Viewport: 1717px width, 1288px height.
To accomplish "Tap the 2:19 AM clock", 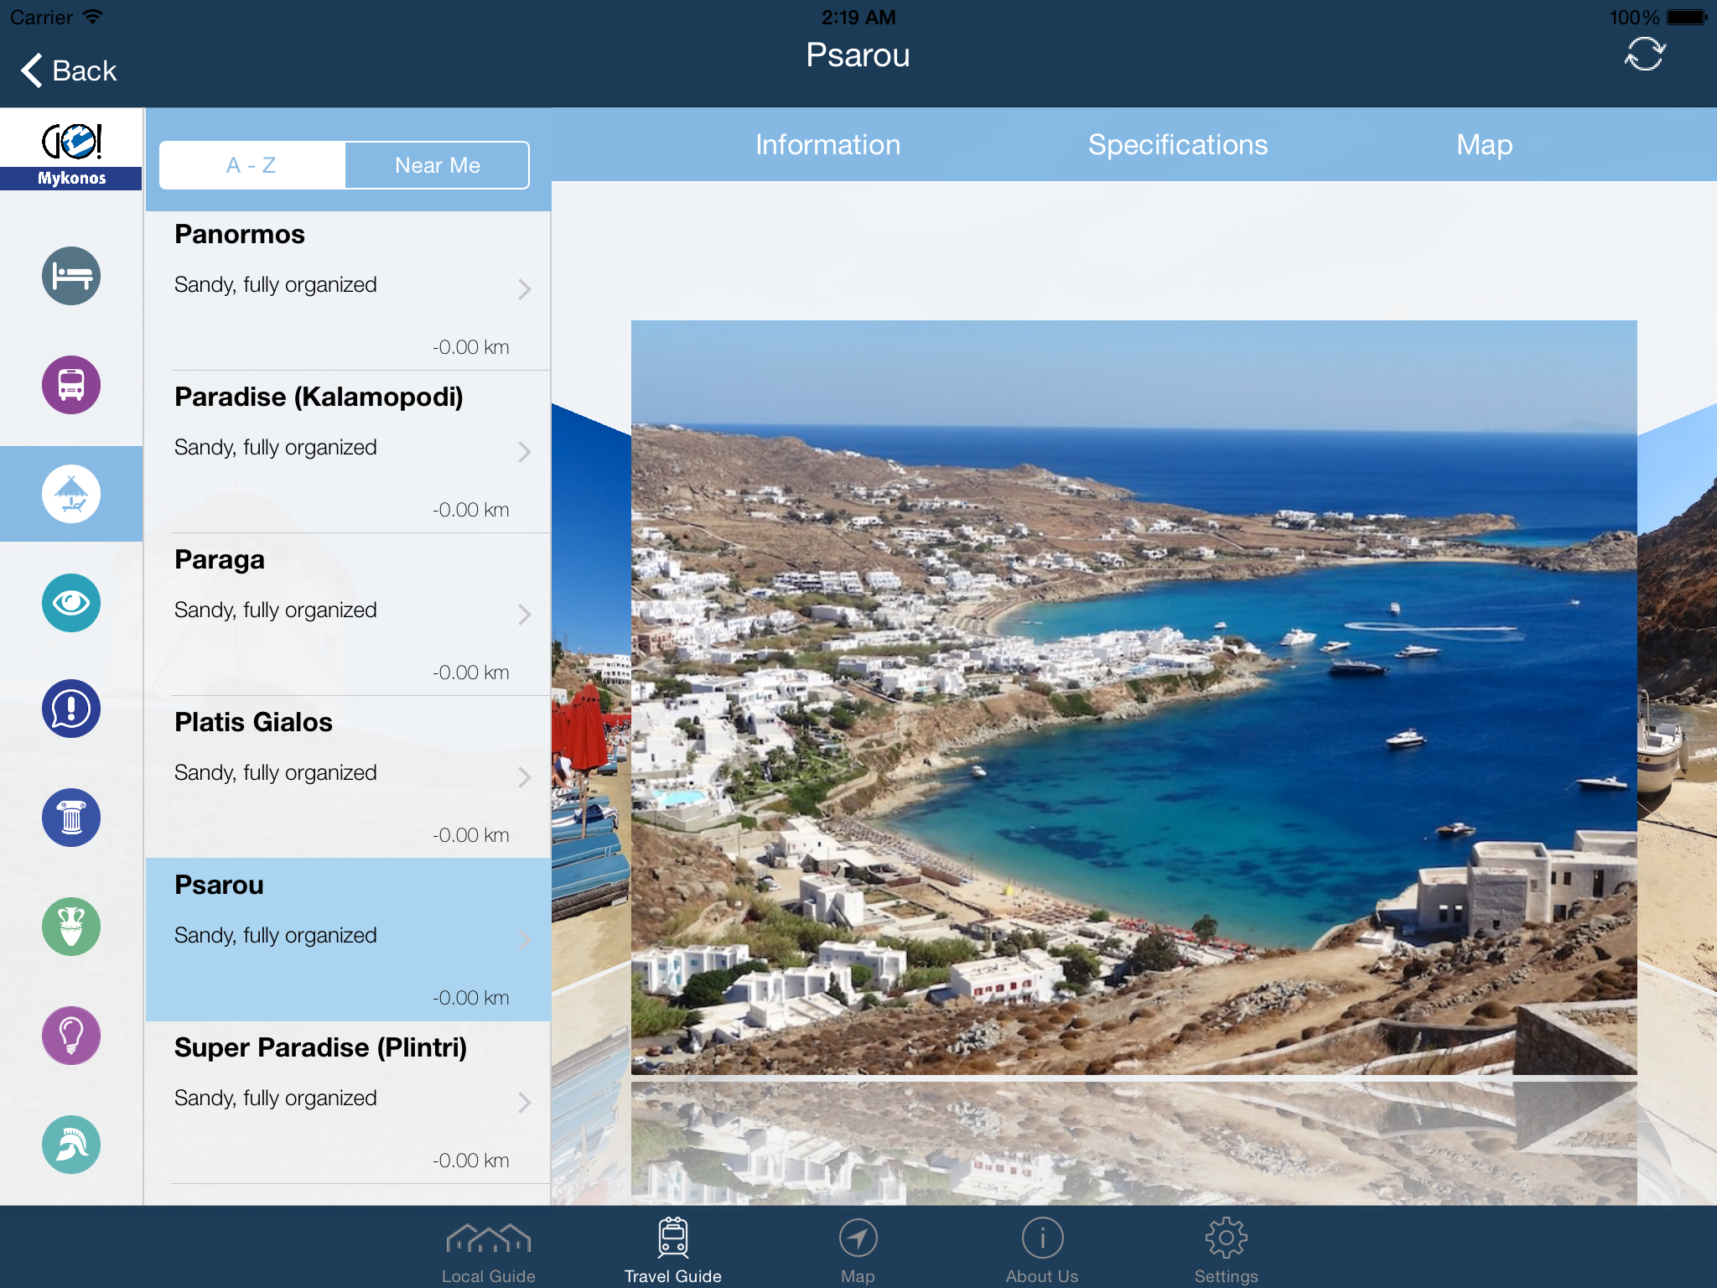I will click(858, 17).
